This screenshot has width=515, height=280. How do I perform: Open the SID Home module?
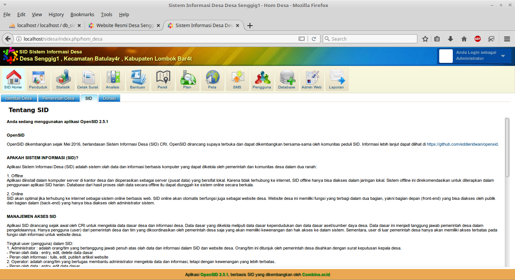13,79
